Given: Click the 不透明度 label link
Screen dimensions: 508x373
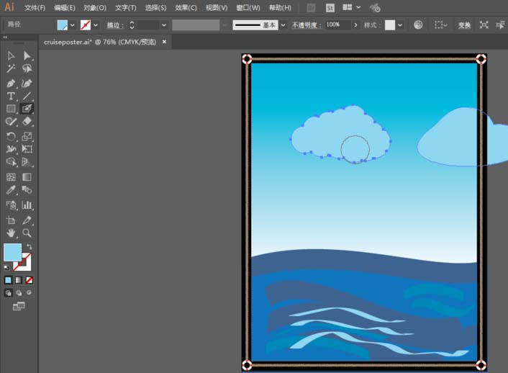Looking at the screenshot, I should point(305,25).
